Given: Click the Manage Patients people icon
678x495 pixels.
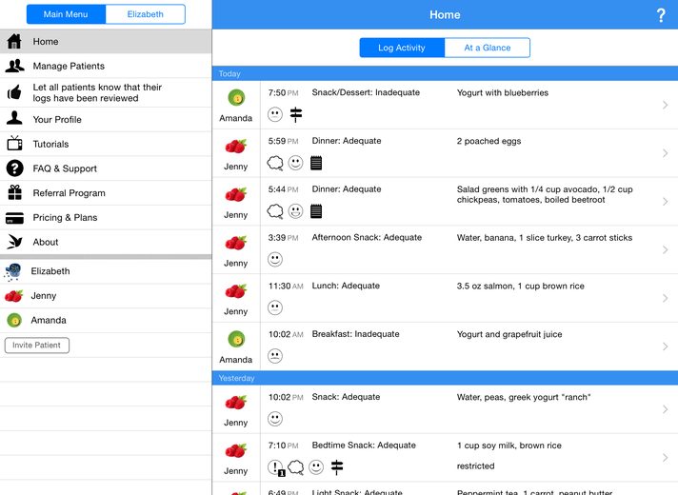Looking at the screenshot, I should pyautogui.click(x=14, y=66).
